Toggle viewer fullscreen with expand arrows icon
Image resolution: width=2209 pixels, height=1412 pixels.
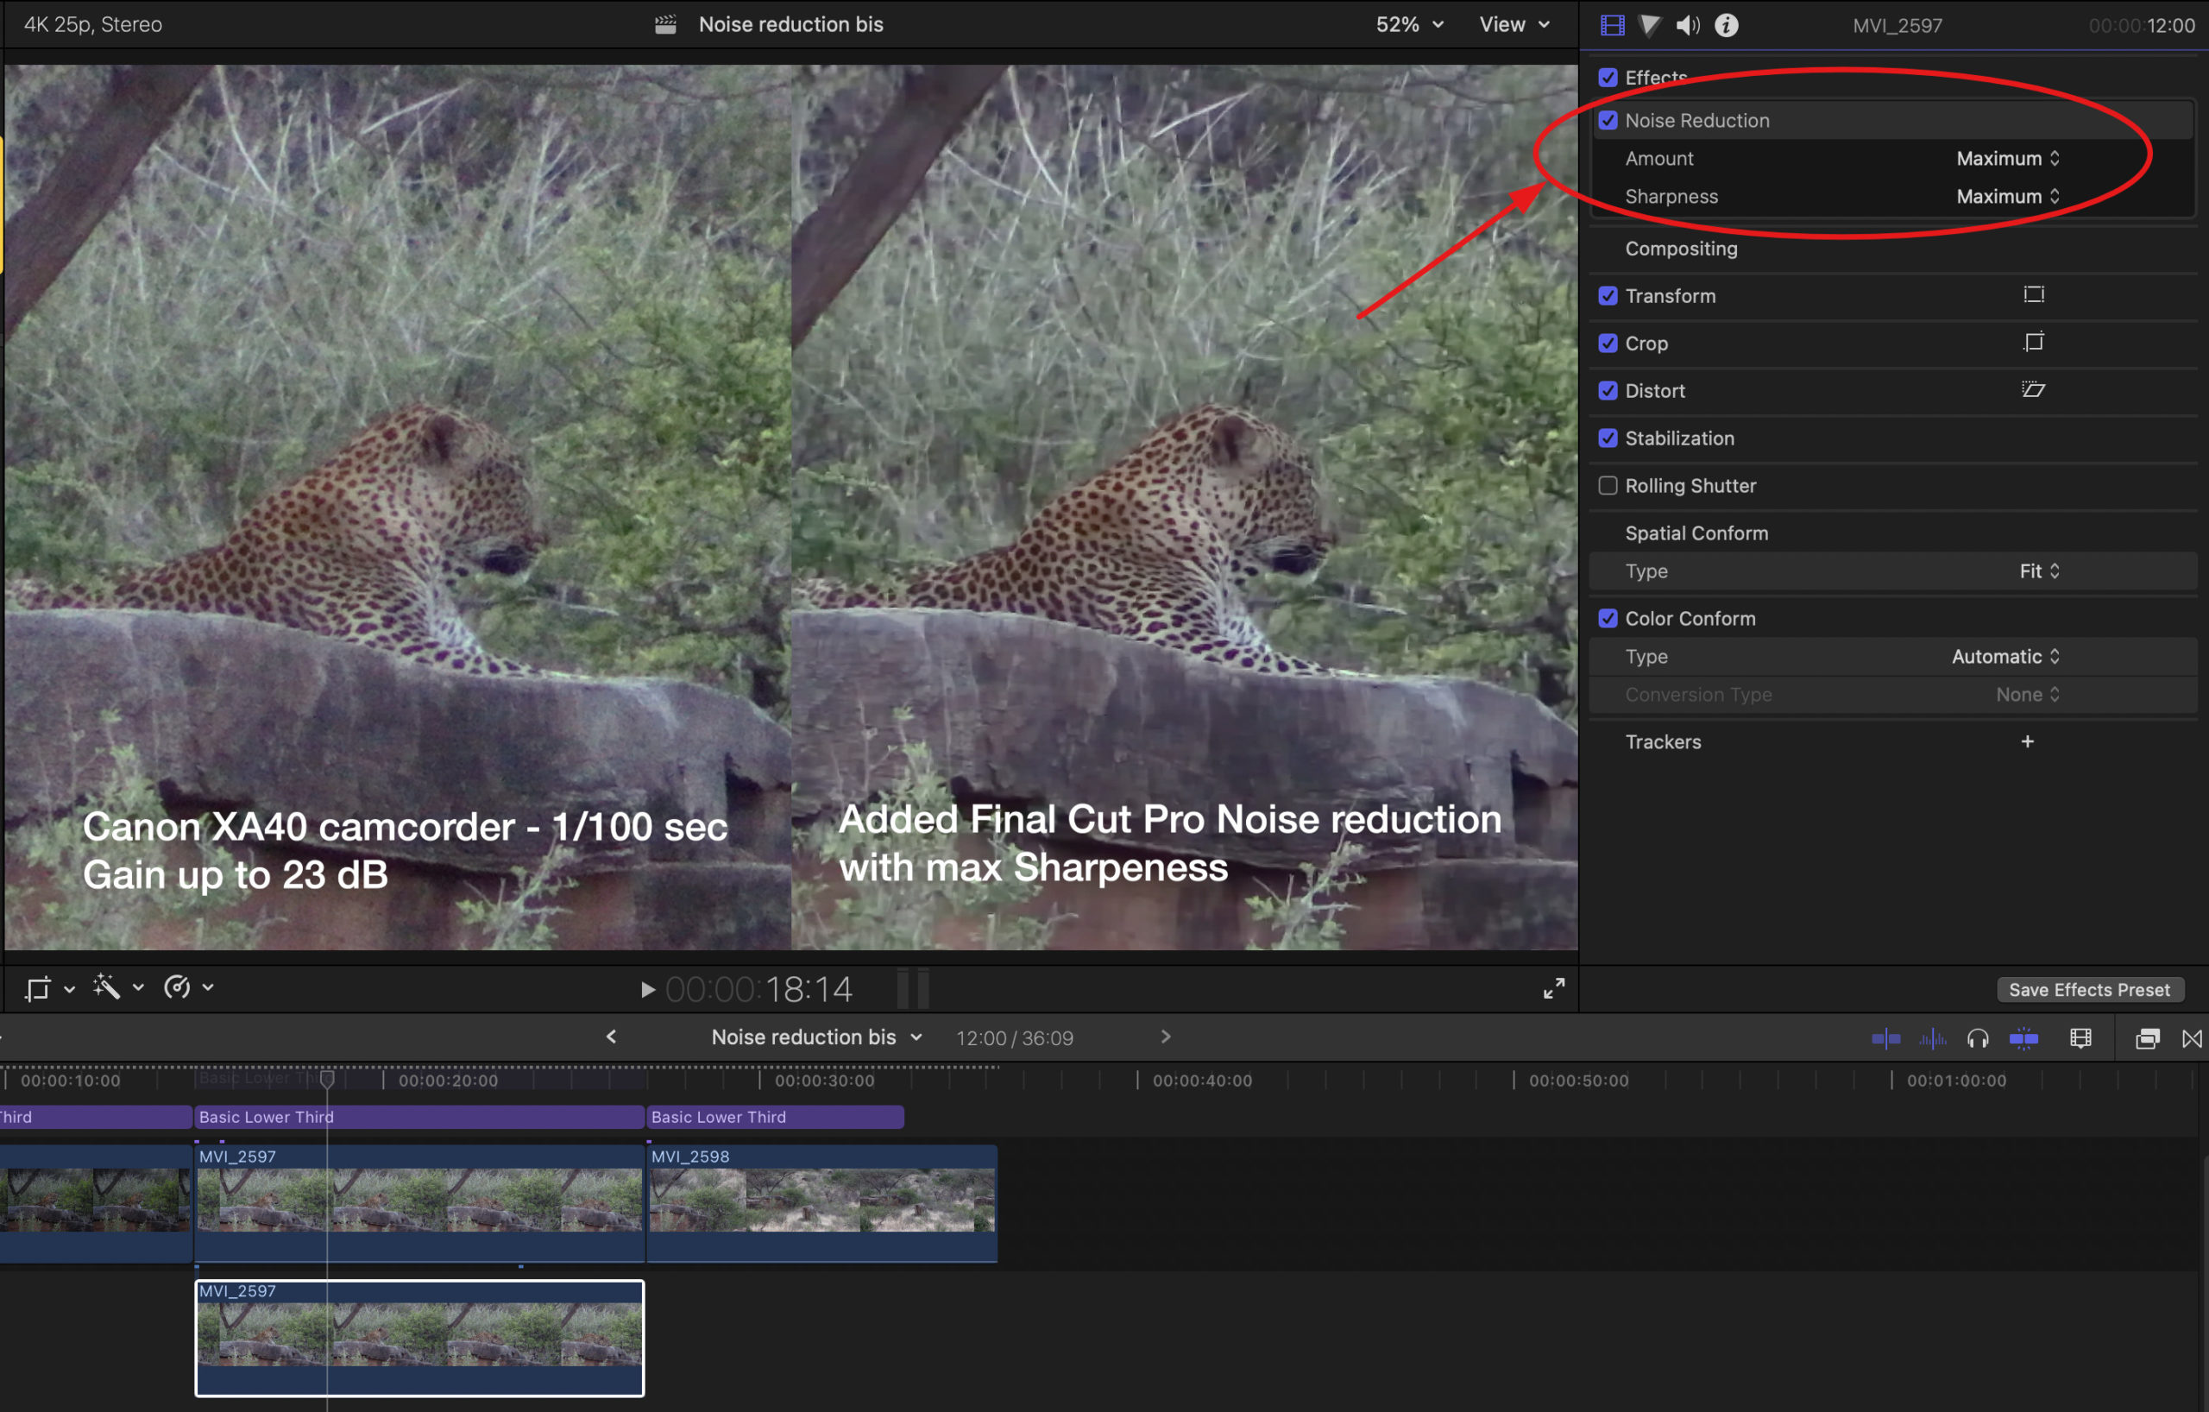[x=1553, y=988]
